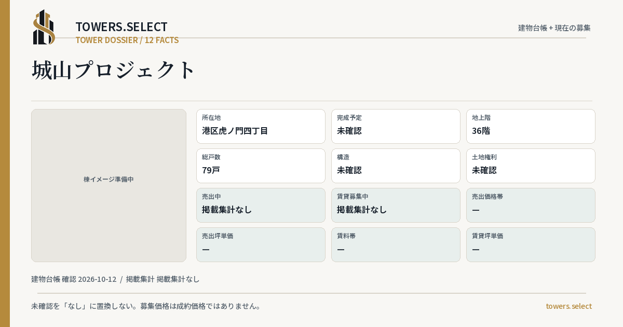Select the 総戸数 79戸 card

261,166
